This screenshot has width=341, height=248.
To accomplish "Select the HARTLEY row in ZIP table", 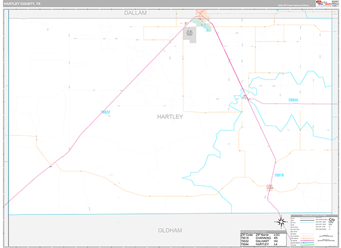I will point(265,244).
